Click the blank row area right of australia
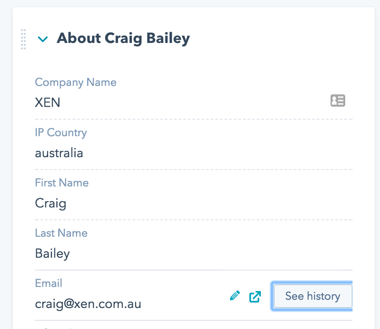Viewport: 380px width, 329px height. pos(229,153)
